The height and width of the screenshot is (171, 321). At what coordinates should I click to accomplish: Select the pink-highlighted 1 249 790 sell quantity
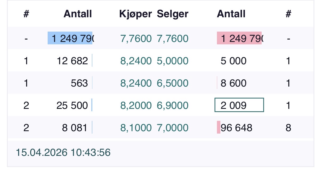[x=239, y=39]
